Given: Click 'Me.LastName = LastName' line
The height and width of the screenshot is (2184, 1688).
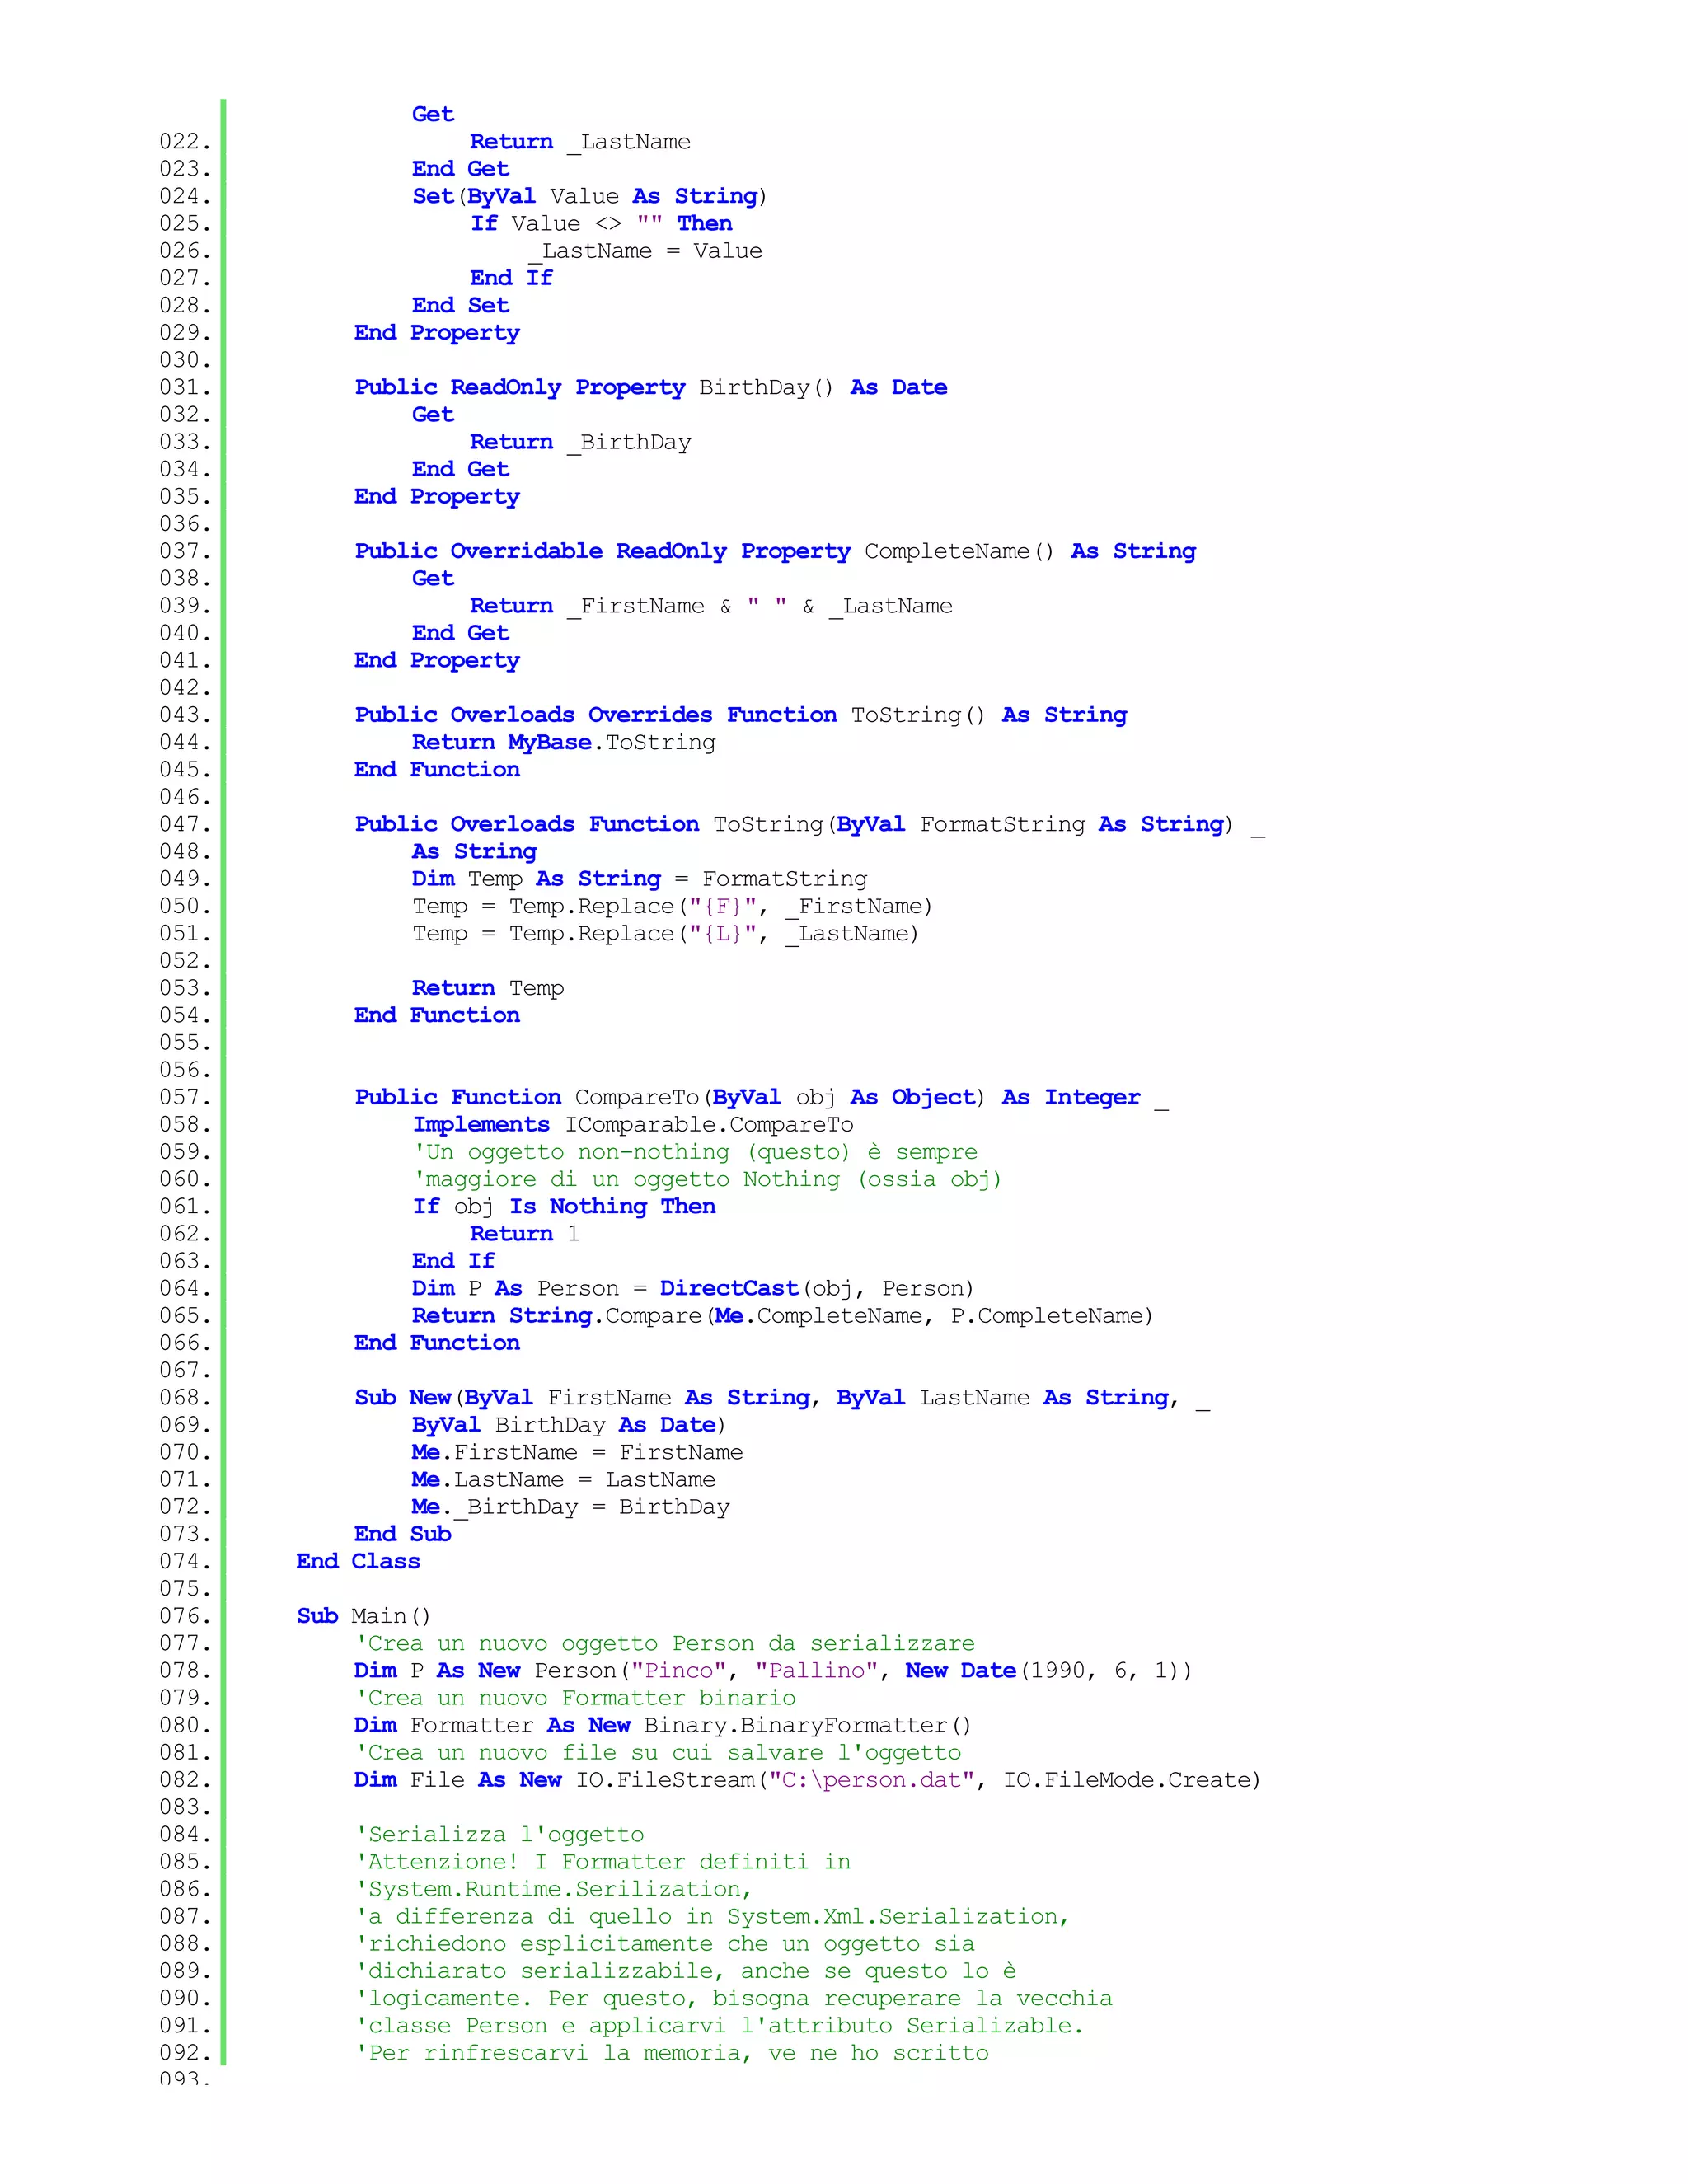Looking at the screenshot, I should coord(564,1480).
